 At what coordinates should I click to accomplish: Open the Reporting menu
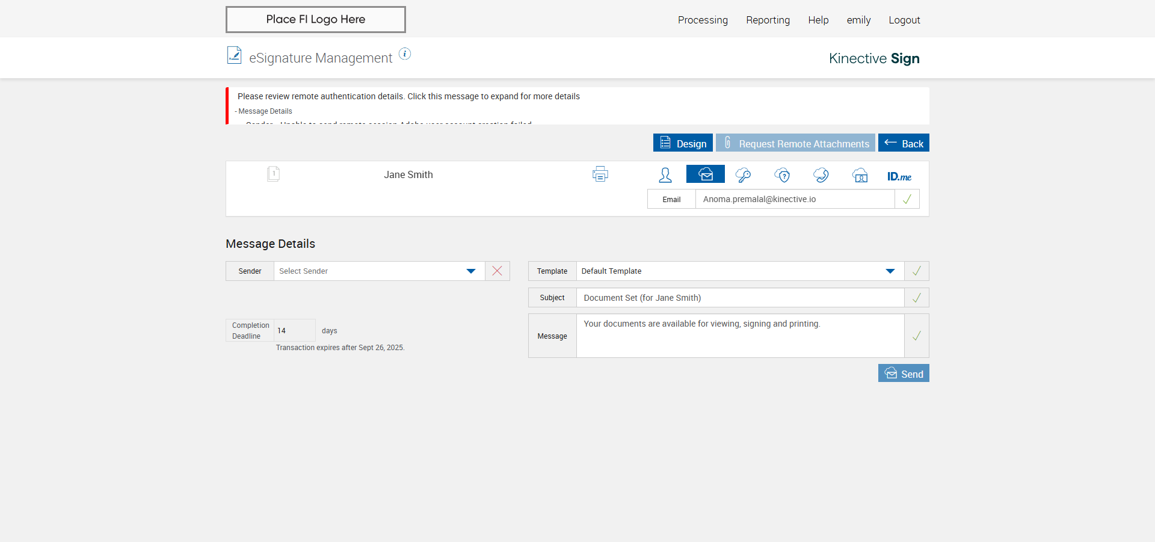pyautogui.click(x=768, y=20)
